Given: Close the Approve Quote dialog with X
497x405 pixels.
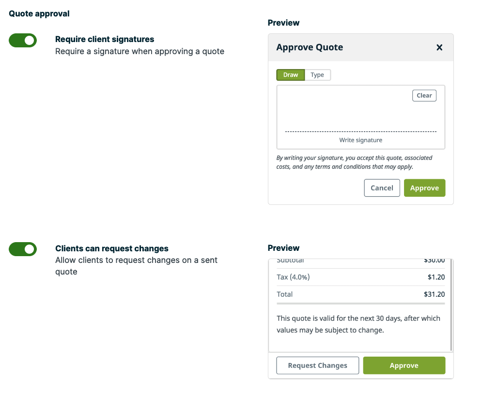Looking at the screenshot, I should pos(439,47).
